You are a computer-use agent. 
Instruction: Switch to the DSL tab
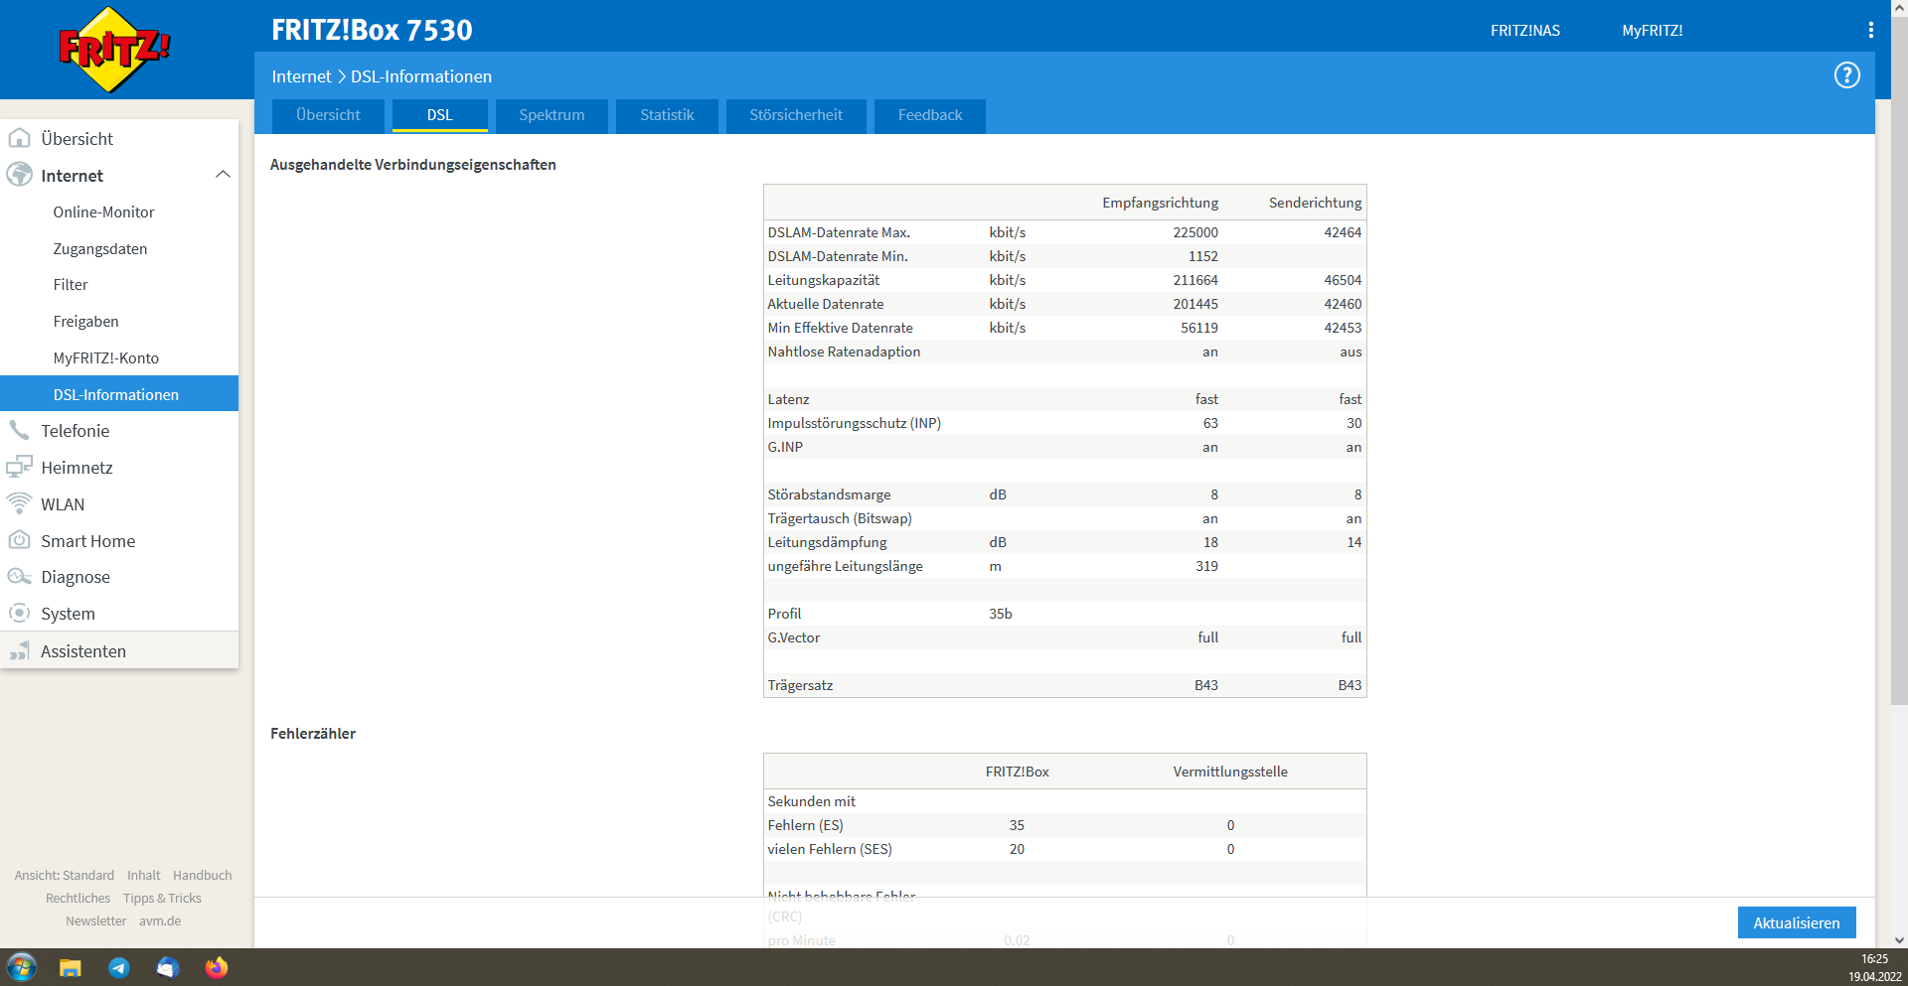coord(440,115)
